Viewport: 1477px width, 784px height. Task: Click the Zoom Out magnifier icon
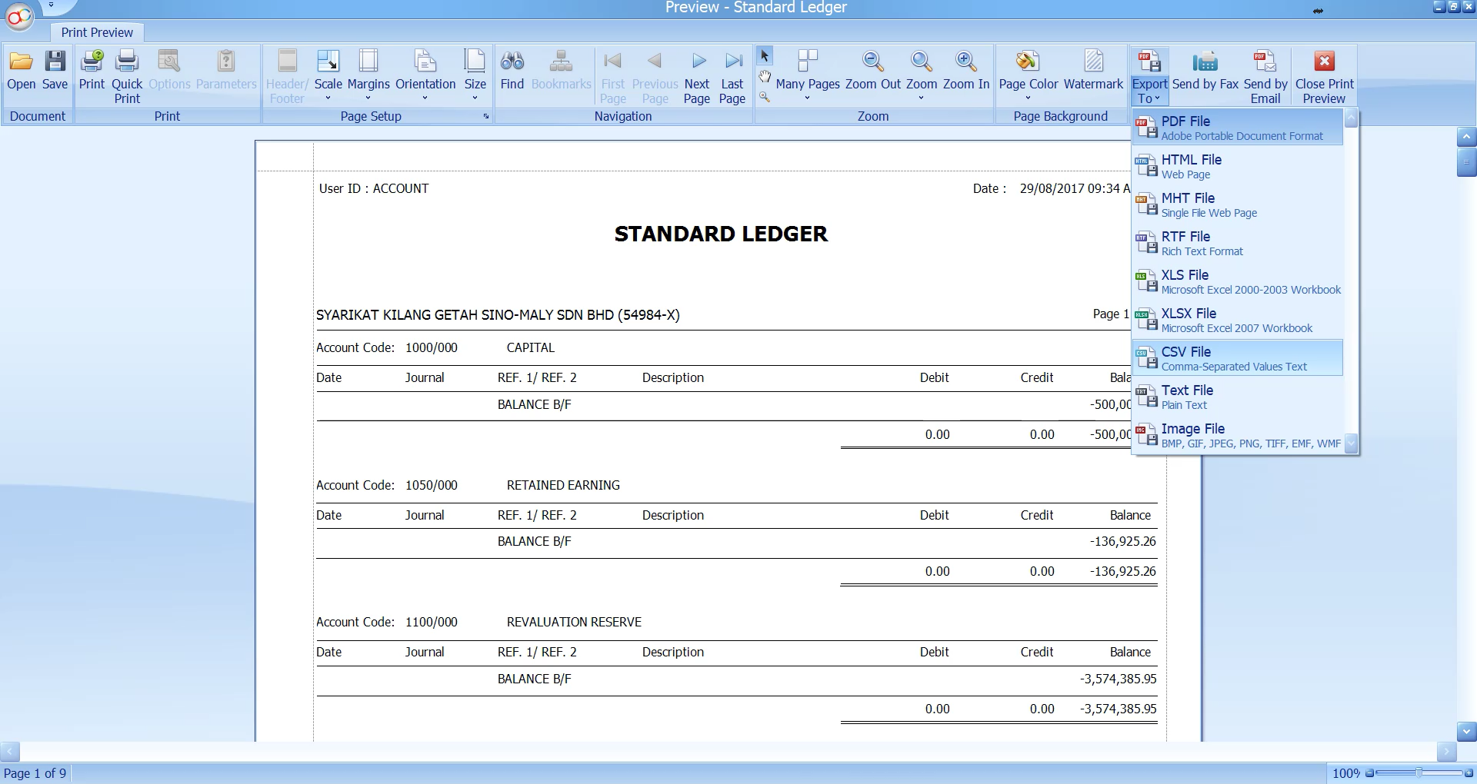[872, 61]
